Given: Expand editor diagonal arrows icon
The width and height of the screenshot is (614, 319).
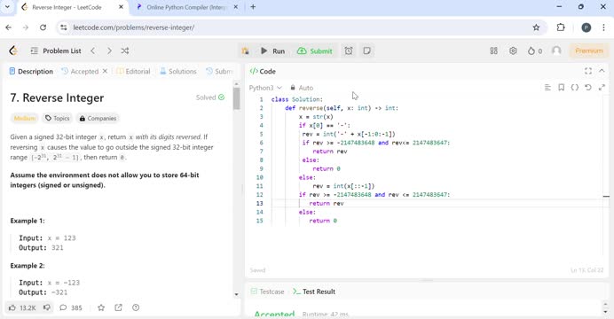Looking at the screenshot, I should pos(602,88).
